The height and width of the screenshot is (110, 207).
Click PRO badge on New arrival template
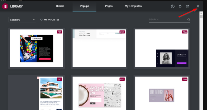pyautogui.click(x=59, y=32)
